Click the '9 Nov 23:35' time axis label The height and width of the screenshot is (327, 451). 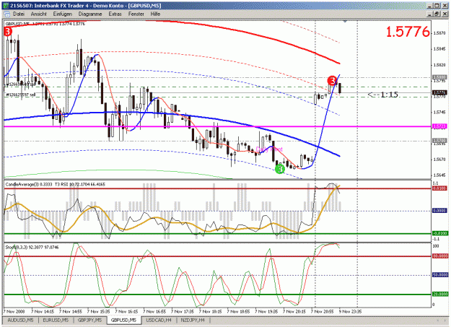350,311
